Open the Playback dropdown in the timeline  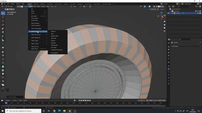pos(9,100)
